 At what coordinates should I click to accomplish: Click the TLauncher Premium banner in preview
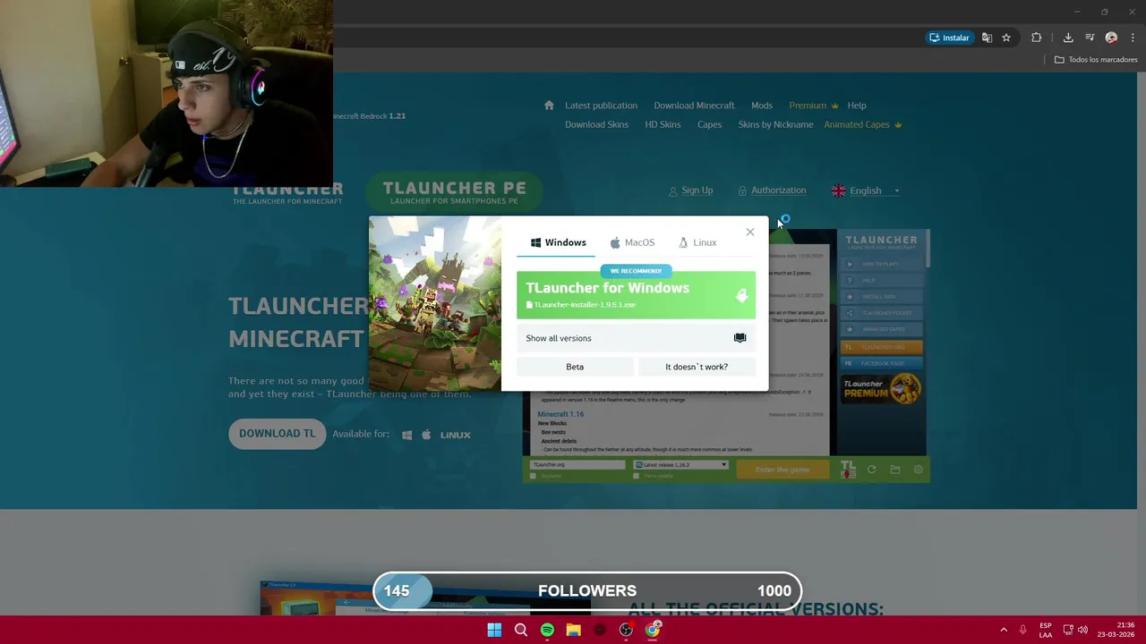coord(882,389)
